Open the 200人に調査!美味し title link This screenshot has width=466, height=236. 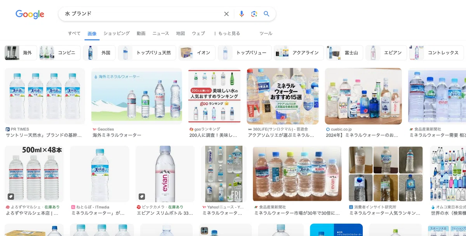[x=213, y=136]
